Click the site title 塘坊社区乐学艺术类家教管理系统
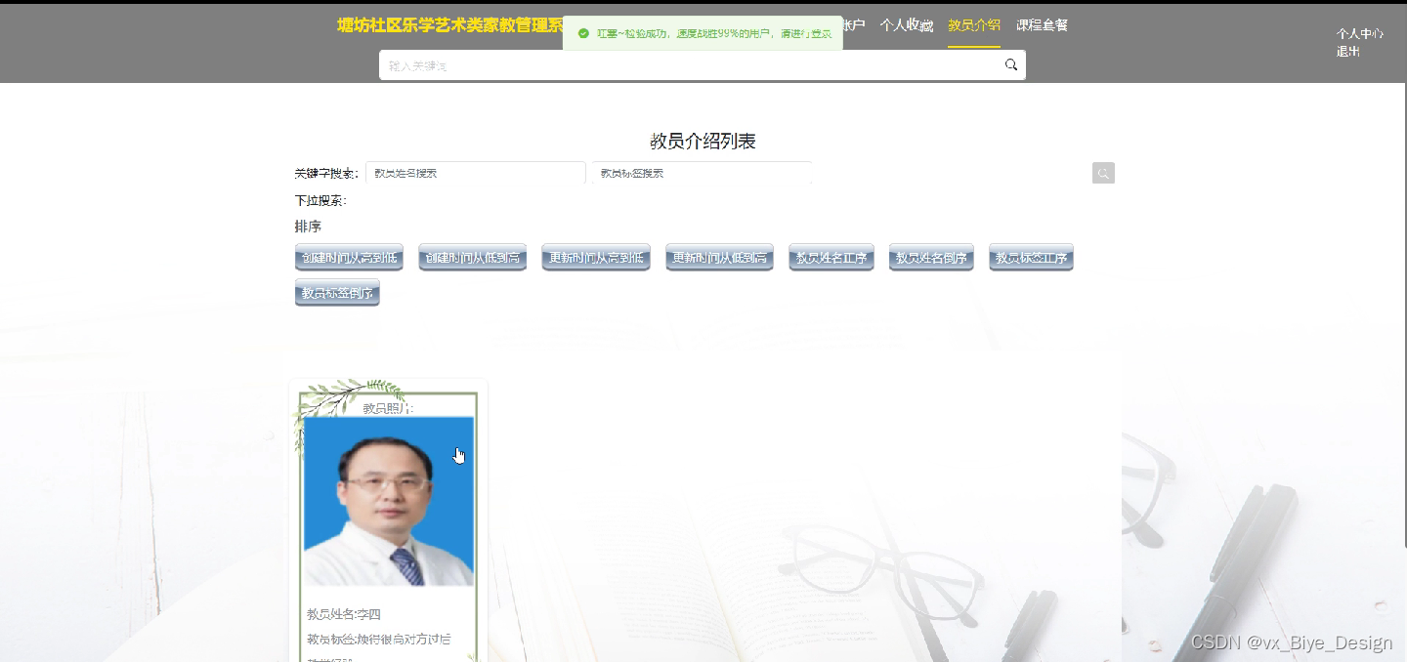1407x662 pixels. (450, 25)
